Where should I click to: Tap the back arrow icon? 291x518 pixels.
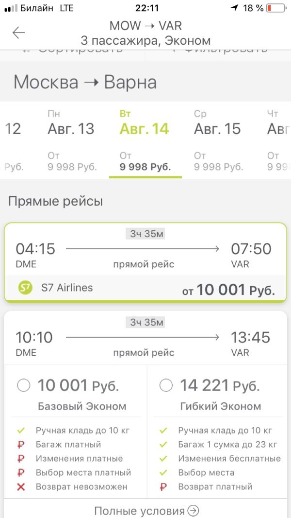pyautogui.click(x=18, y=33)
